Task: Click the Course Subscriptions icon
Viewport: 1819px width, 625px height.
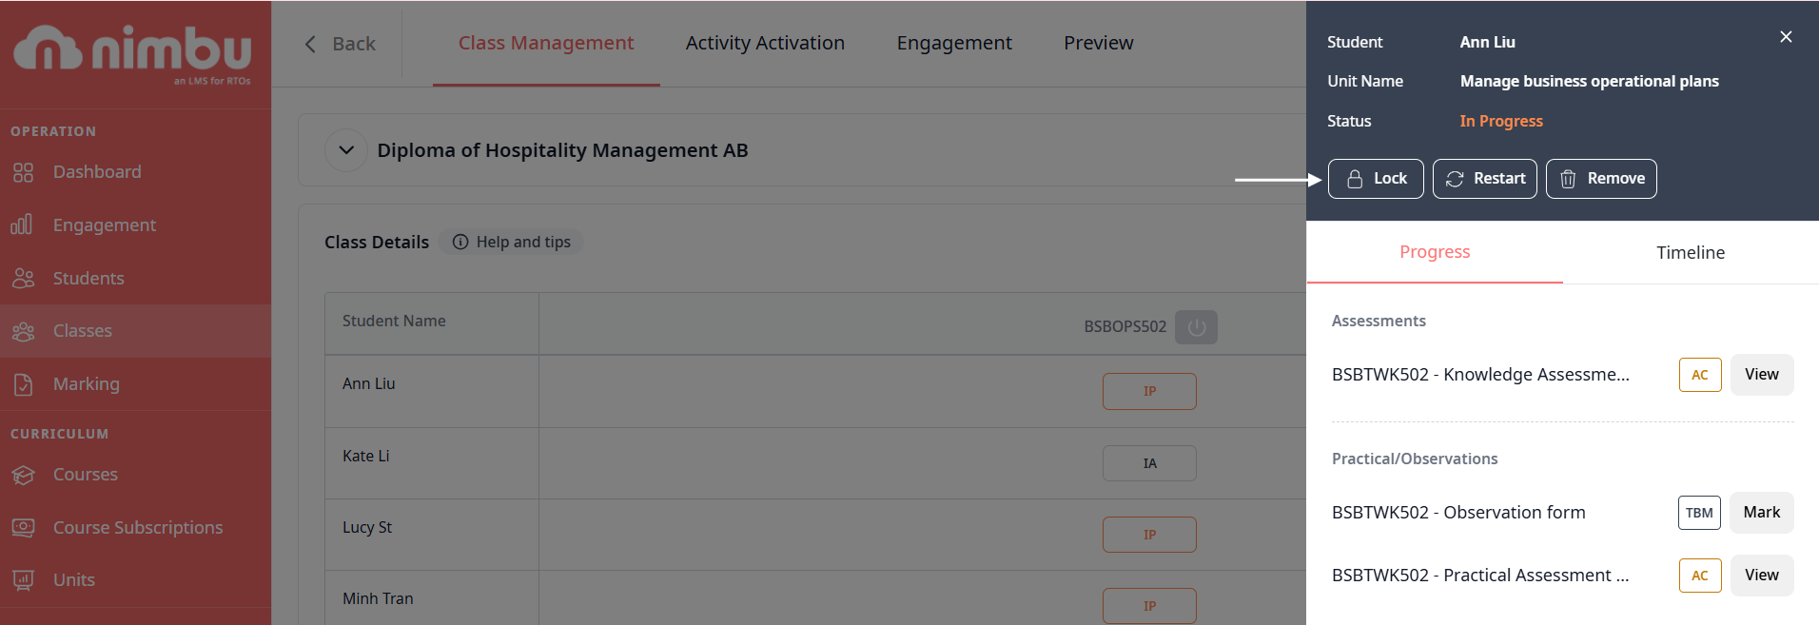Action: [x=23, y=527]
